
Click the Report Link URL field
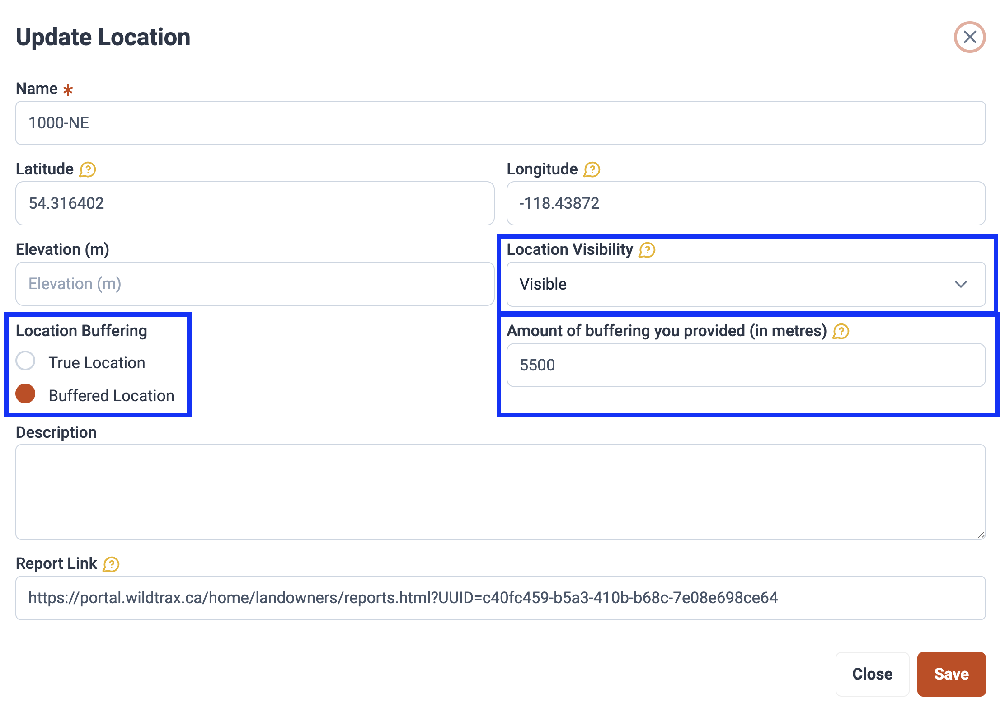[x=500, y=598]
